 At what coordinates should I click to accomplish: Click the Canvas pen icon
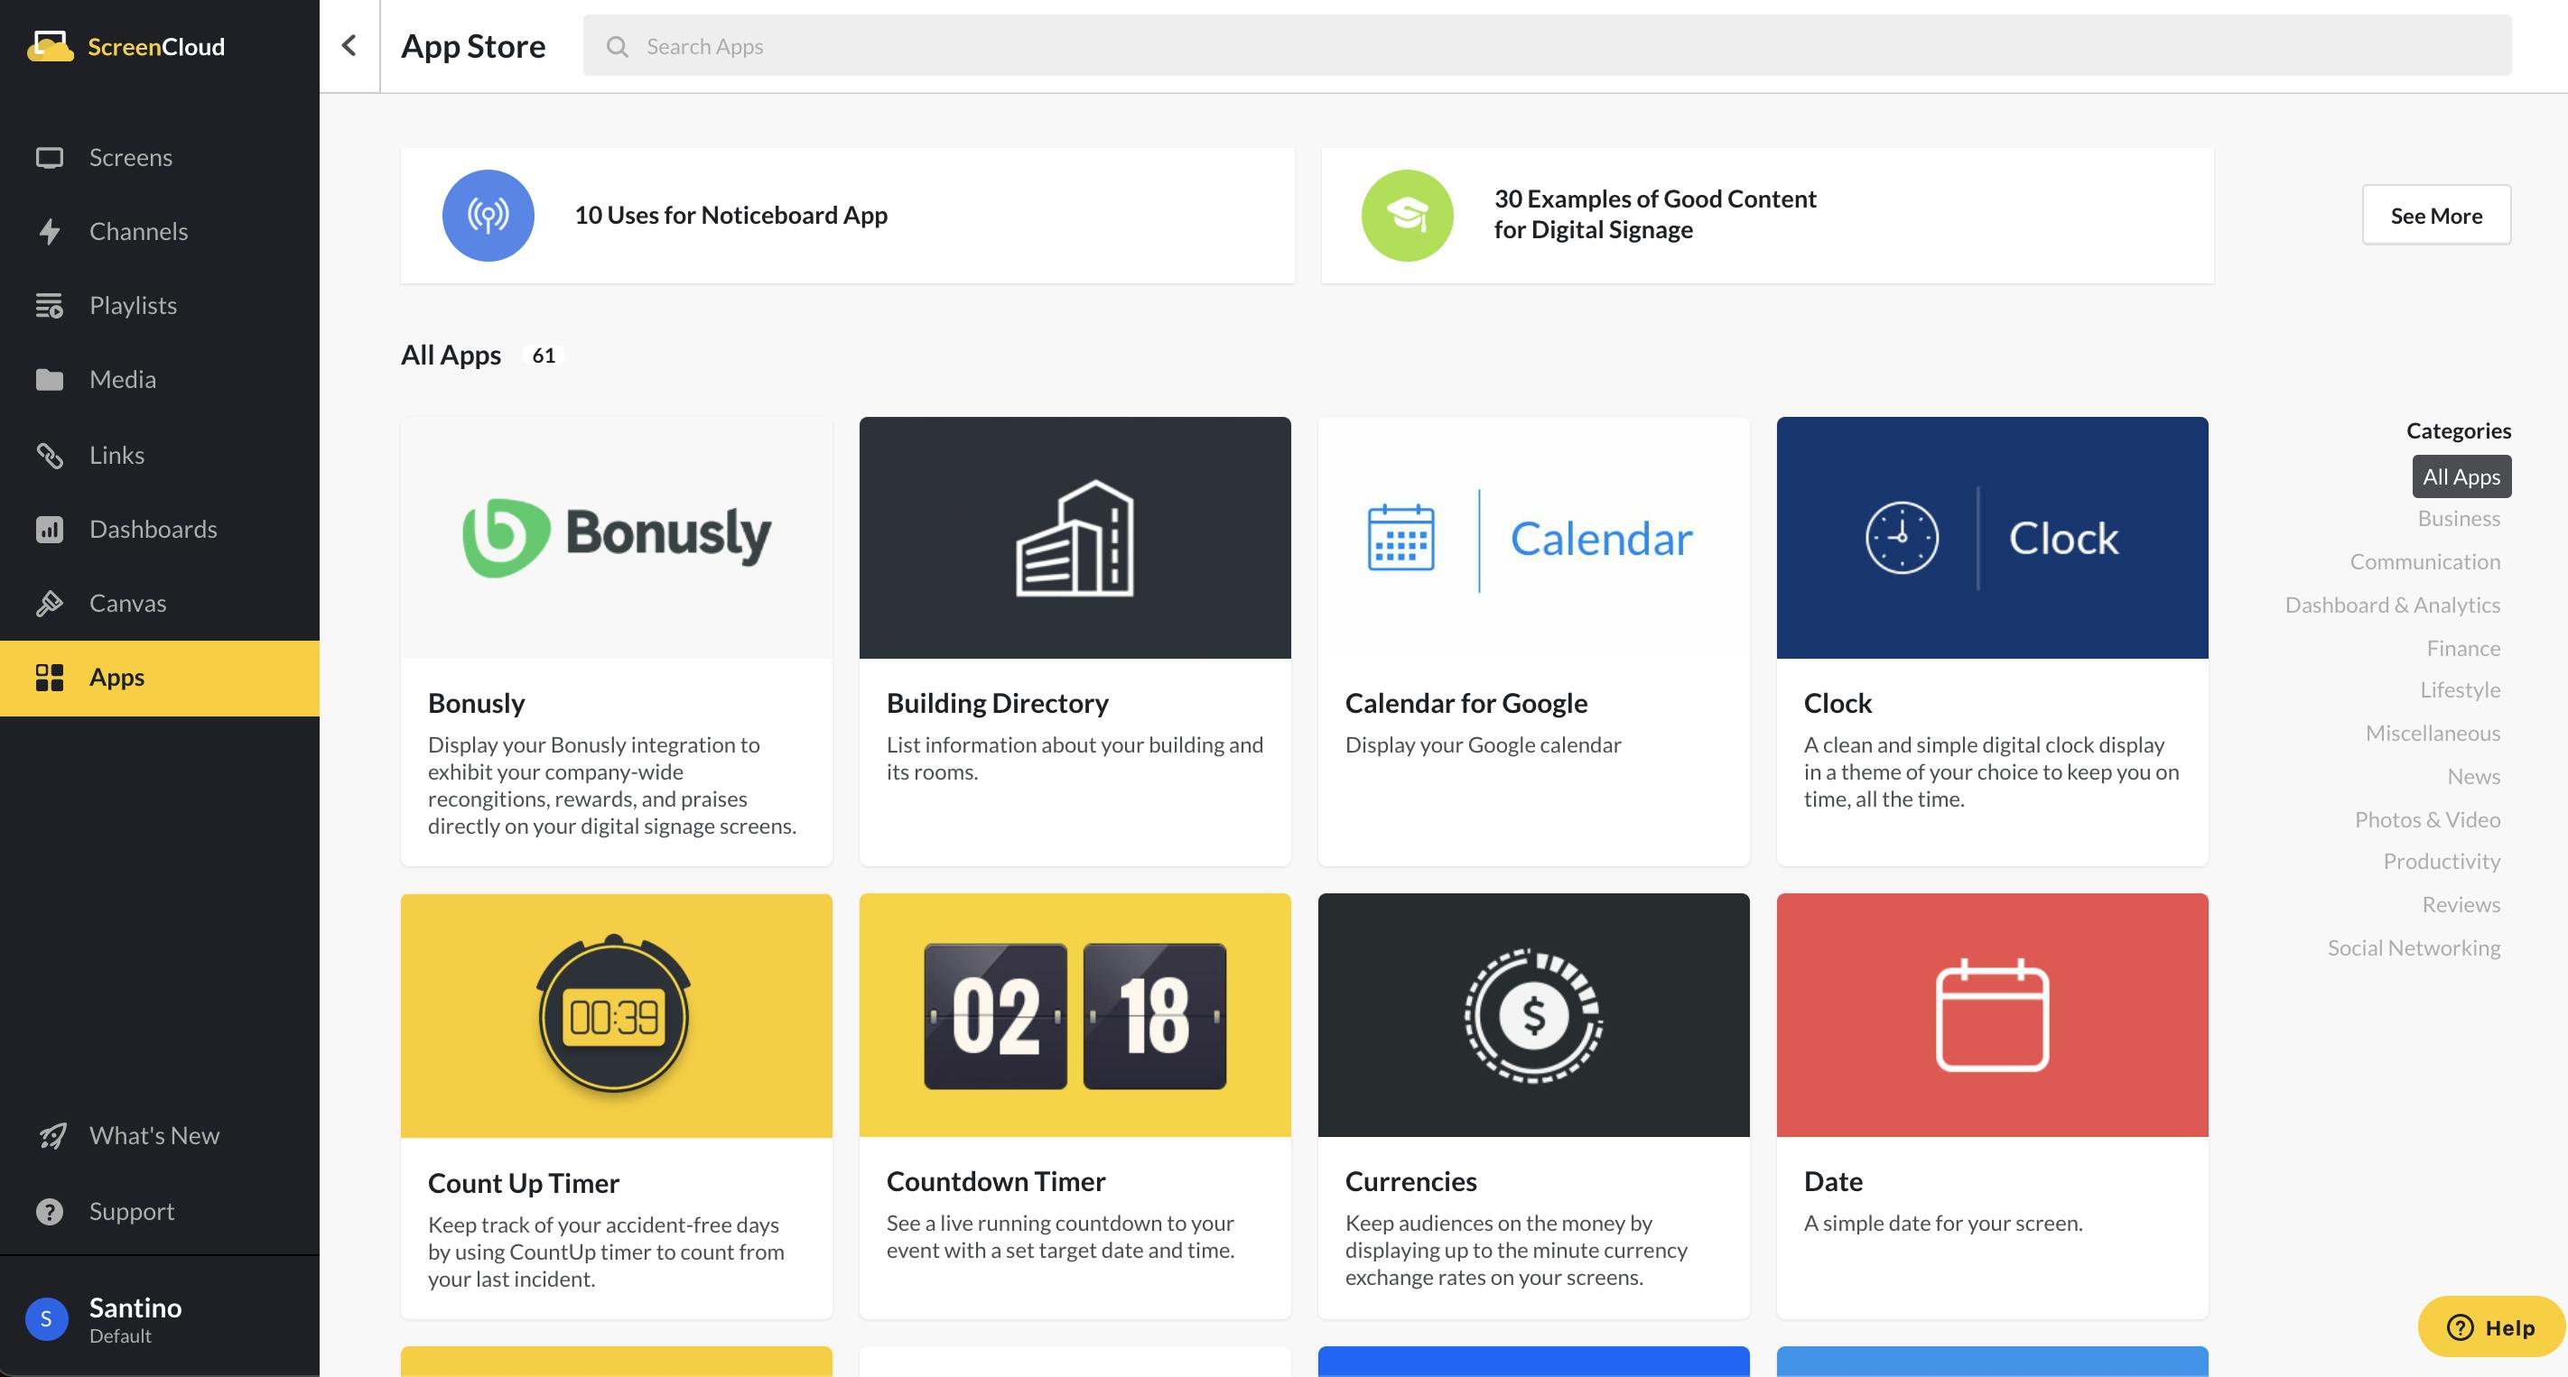pyautogui.click(x=49, y=603)
